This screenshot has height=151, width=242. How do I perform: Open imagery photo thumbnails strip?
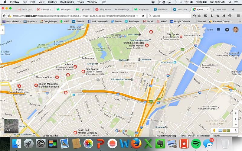tap(224, 130)
